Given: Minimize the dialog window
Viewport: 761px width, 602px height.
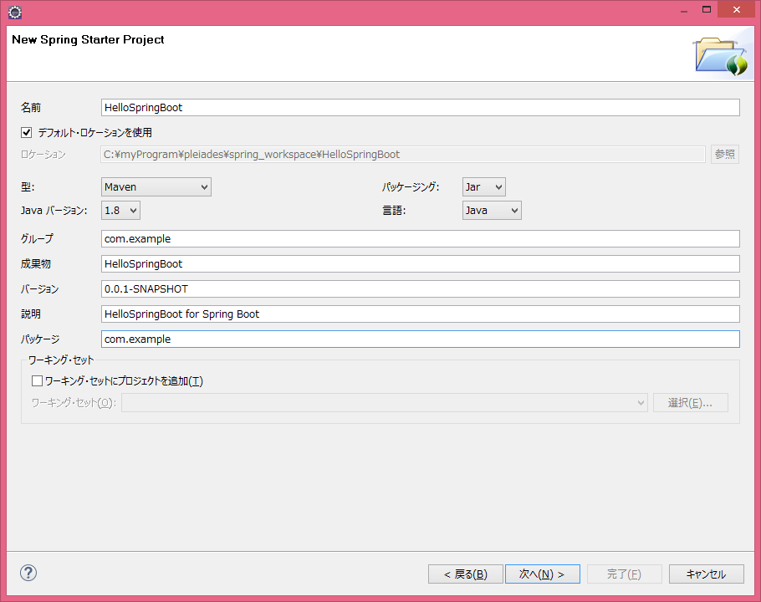Looking at the screenshot, I should 684,9.
